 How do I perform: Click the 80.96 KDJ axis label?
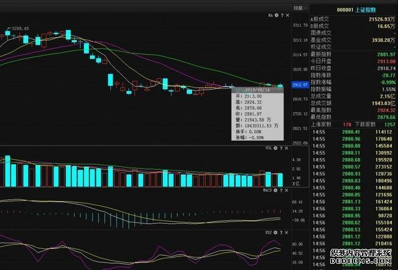(297, 244)
